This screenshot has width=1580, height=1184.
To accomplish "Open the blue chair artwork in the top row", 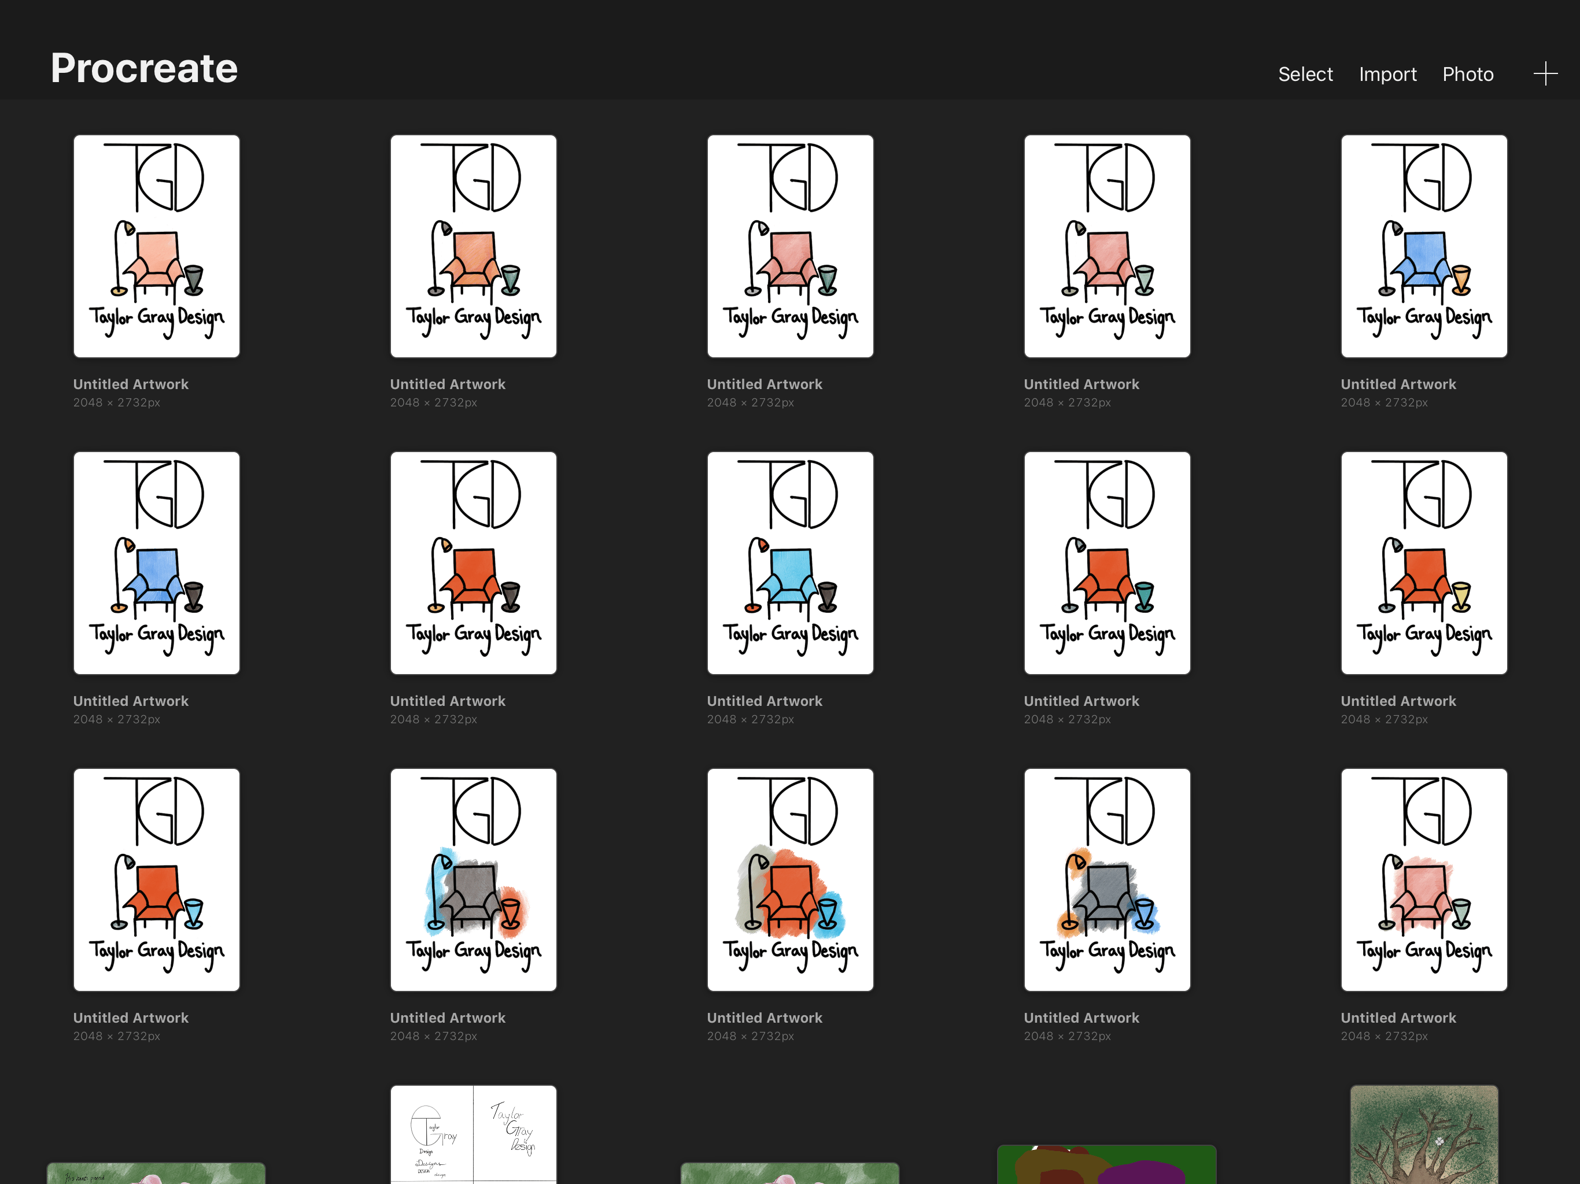I will (x=1424, y=246).
